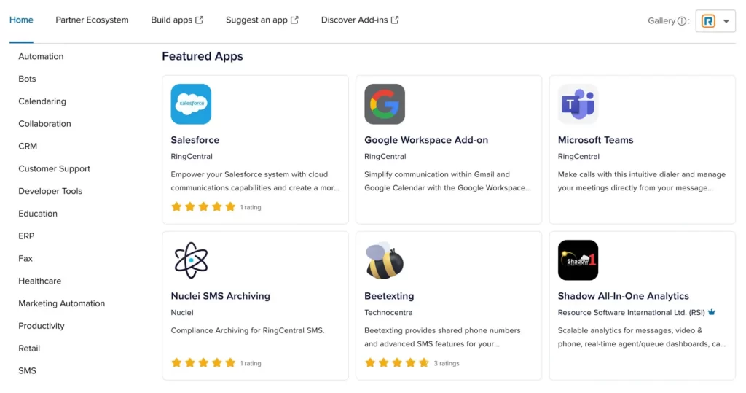Open the Gallery selector dropdown
746x393 pixels.
point(715,21)
